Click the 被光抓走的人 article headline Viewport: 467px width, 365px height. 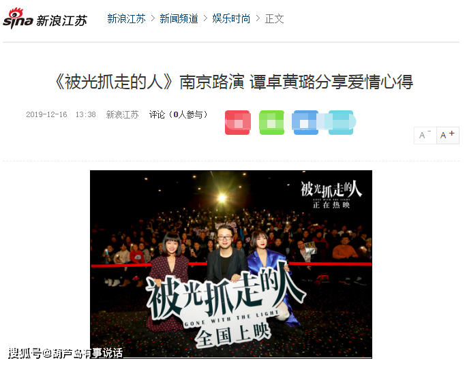click(x=233, y=82)
